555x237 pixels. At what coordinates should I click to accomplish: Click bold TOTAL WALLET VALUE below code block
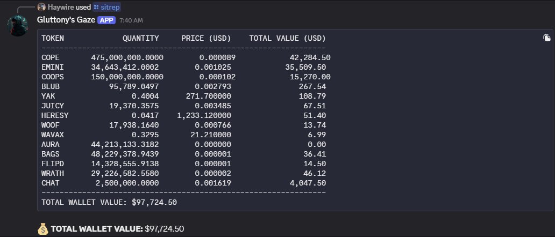coord(97,229)
